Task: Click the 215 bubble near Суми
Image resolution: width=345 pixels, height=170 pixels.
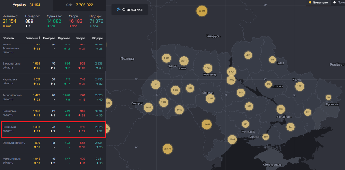Action: (x=273, y=60)
